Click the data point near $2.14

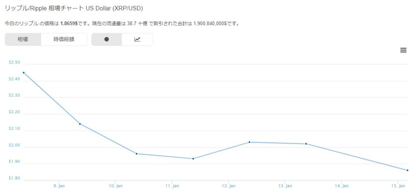tap(80, 124)
